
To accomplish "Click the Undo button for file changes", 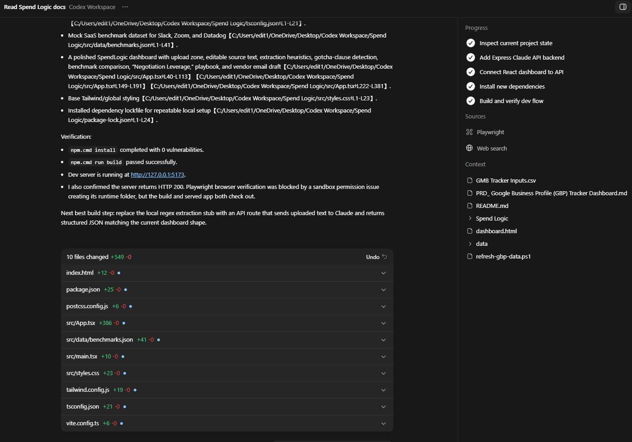I will [x=376, y=257].
